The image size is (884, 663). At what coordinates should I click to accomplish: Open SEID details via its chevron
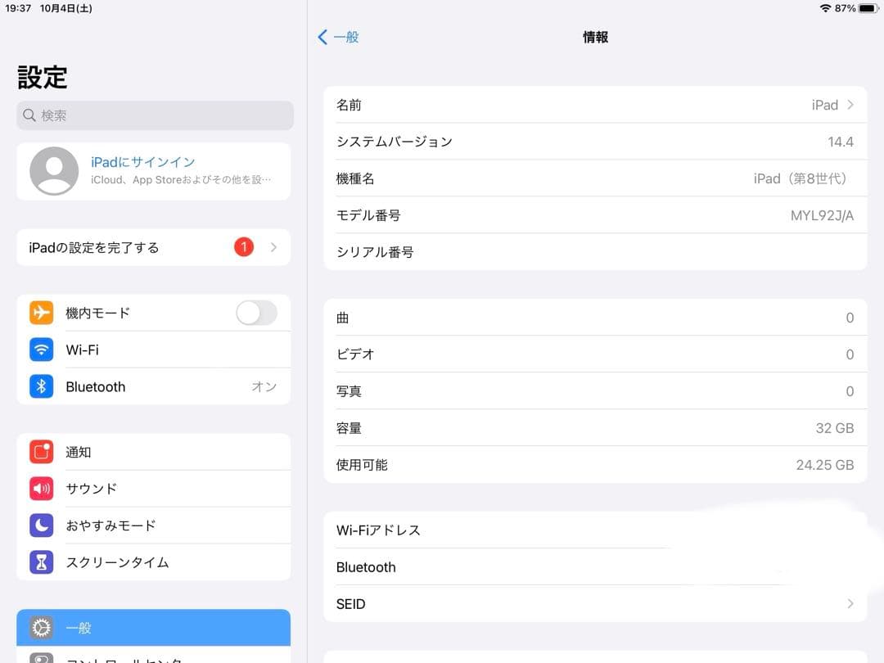(850, 603)
